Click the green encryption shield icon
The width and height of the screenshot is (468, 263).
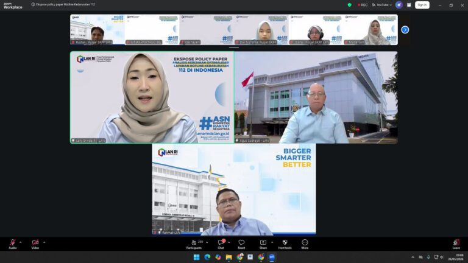349,5
